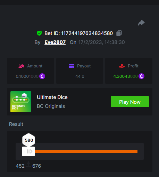159x177 pixels.
Task: Click the range arrow icon between 452 and 676
Action: 28,164
